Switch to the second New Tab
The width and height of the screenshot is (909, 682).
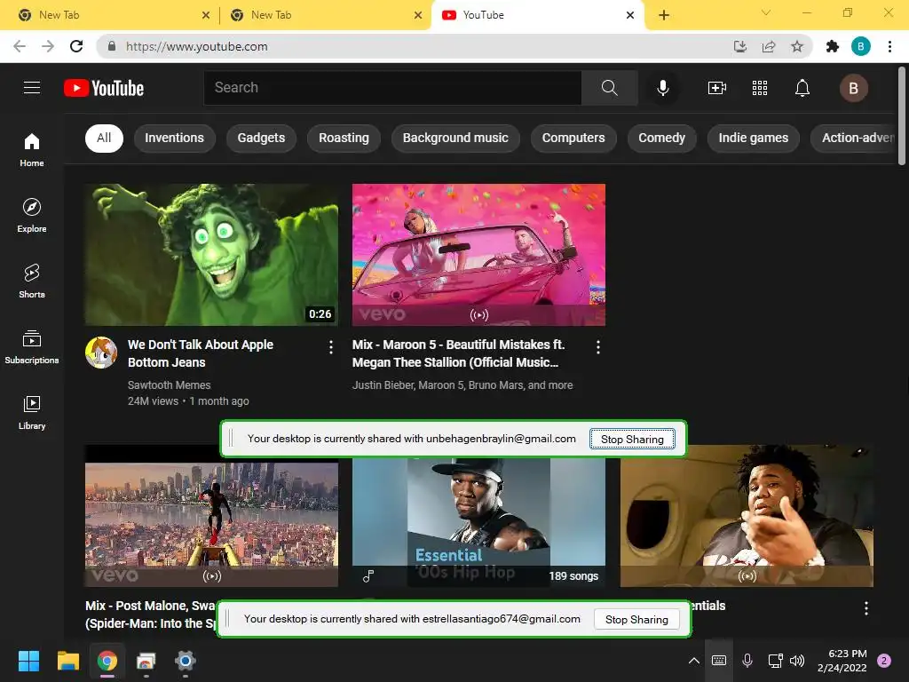pyautogui.click(x=325, y=15)
